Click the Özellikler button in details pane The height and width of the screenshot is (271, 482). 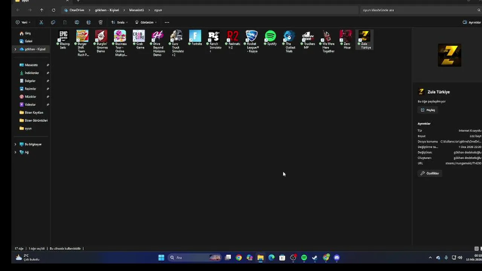pos(430,173)
